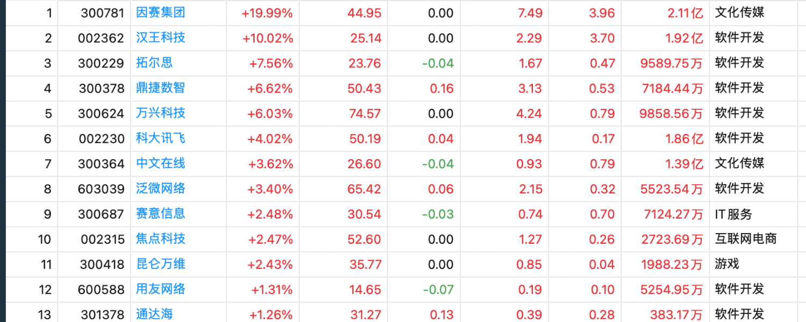The height and width of the screenshot is (322, 806).
Task: Open the 昆仑万维 stock link
Action: coord(161,264)
